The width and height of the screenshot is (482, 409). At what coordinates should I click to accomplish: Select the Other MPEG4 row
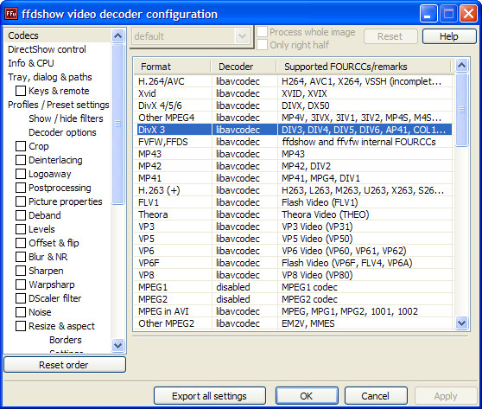click(x=295, y=118)
